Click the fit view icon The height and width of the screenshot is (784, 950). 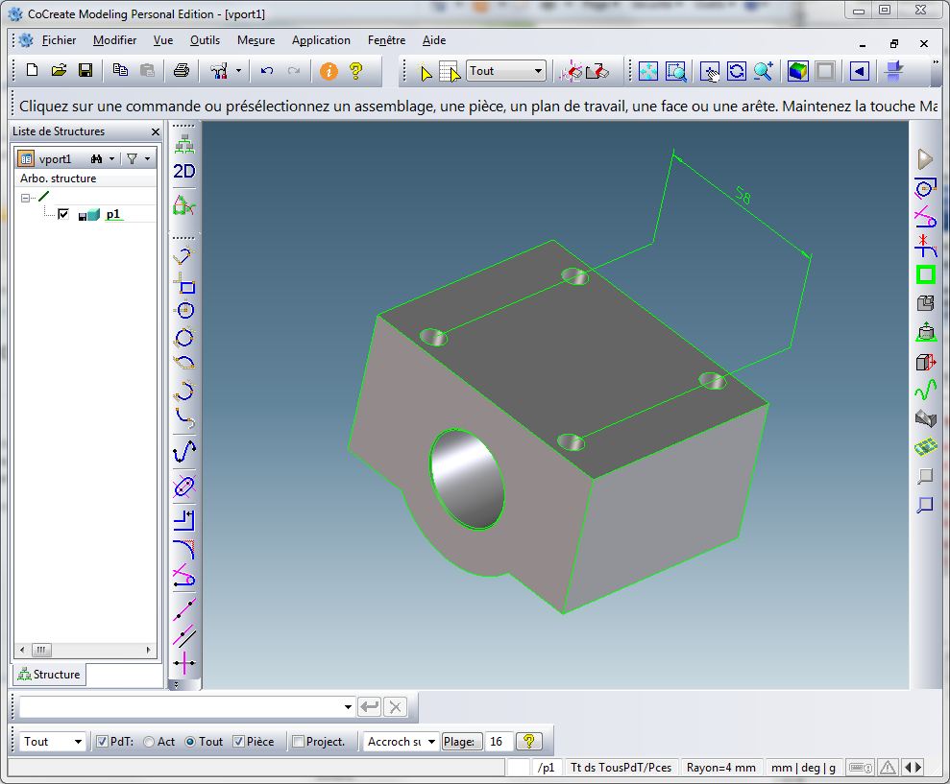click(647, 71)
